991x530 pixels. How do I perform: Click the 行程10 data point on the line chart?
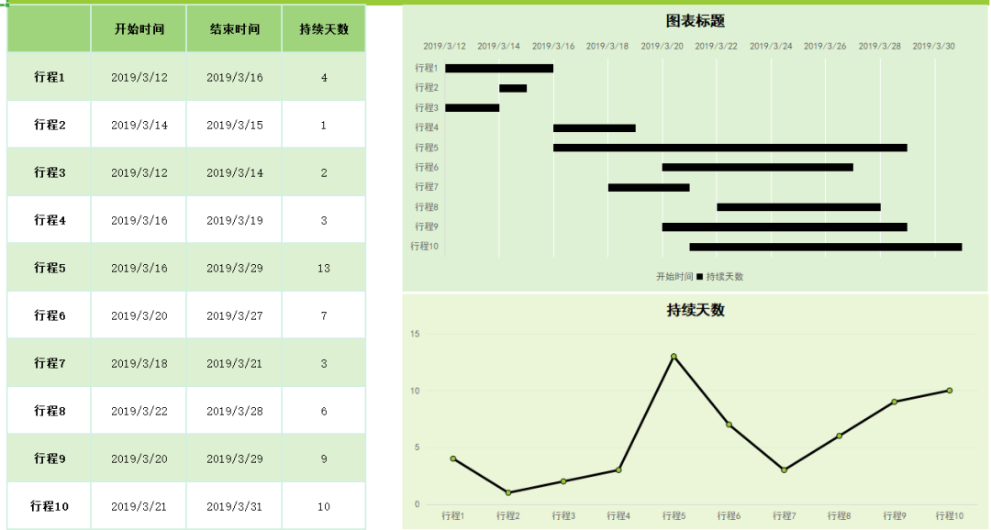(x=950, y=391)
